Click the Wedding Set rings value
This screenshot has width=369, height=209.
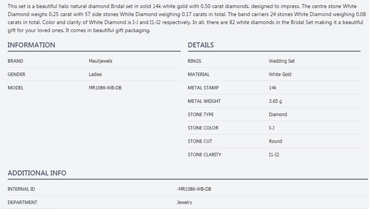coord(282,61)
